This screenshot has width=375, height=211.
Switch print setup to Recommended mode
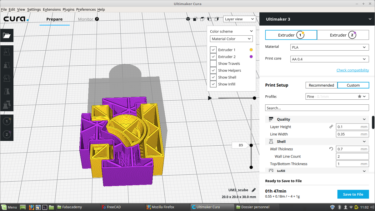[322, 85]
